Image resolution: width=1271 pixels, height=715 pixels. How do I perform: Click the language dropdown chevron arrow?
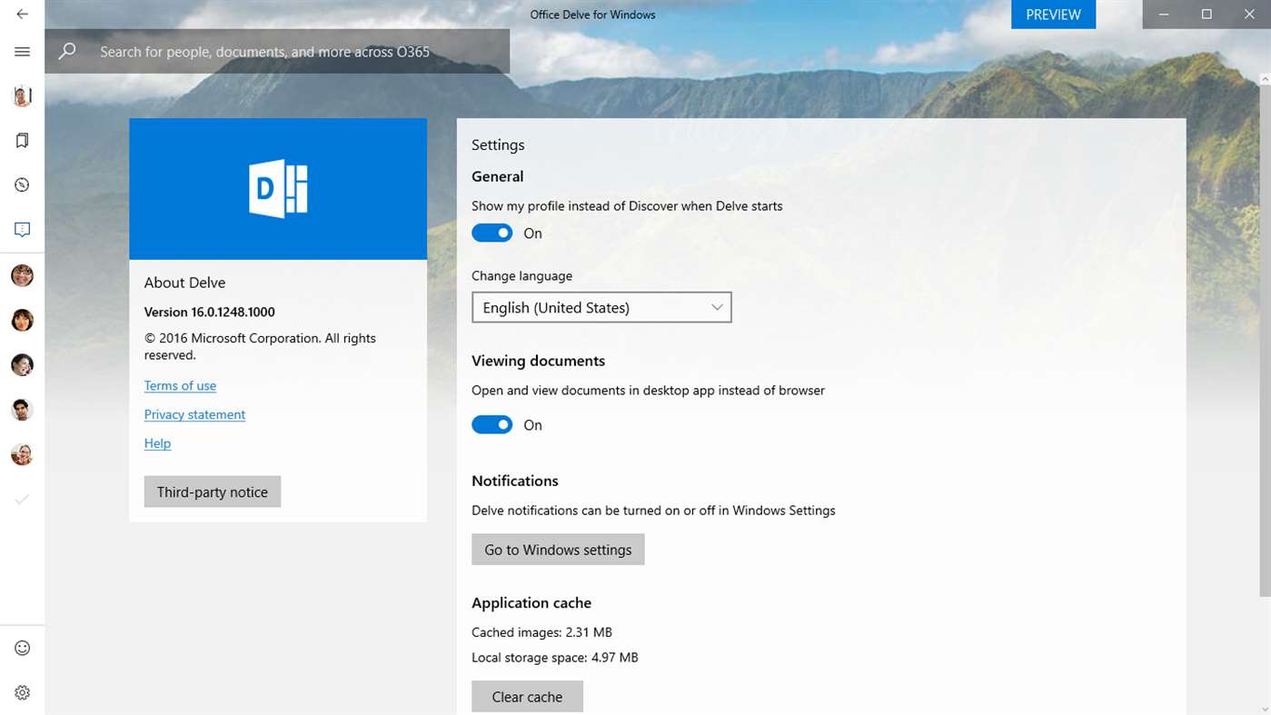717,307
